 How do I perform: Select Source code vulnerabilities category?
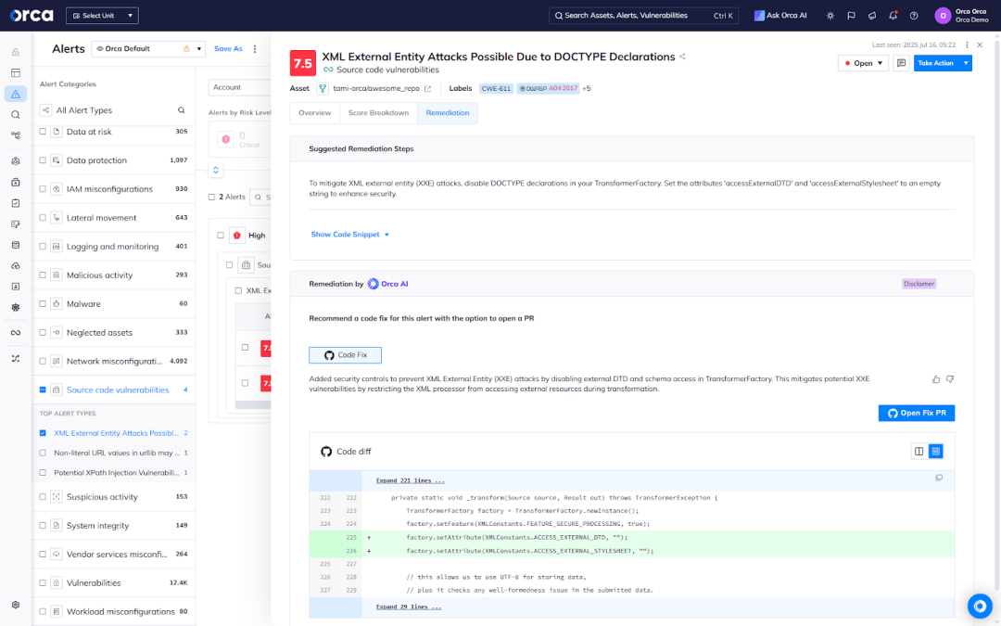(x=118, y=390)
